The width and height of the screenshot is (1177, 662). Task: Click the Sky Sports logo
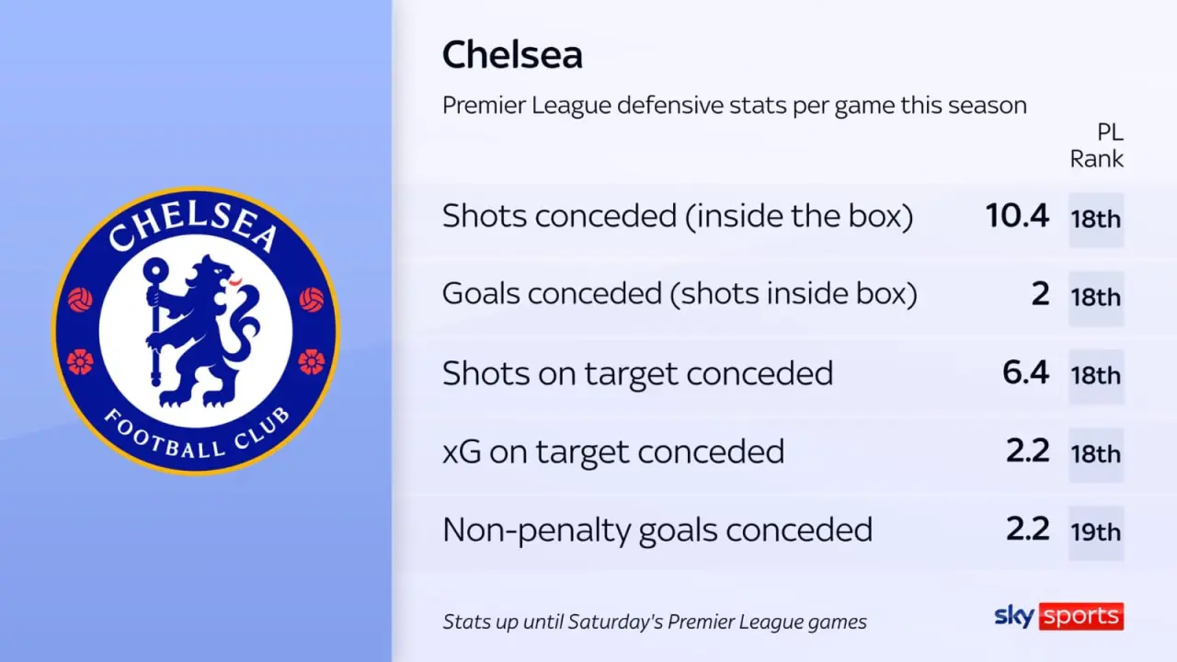tap(1059, 616)
